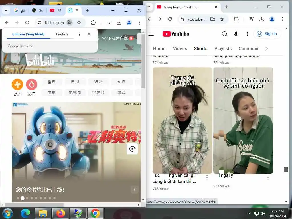The height and width of the screenshot is (219, 292).
Task: Open options menu for the 63K views short
Action: [x=207, y=177]
